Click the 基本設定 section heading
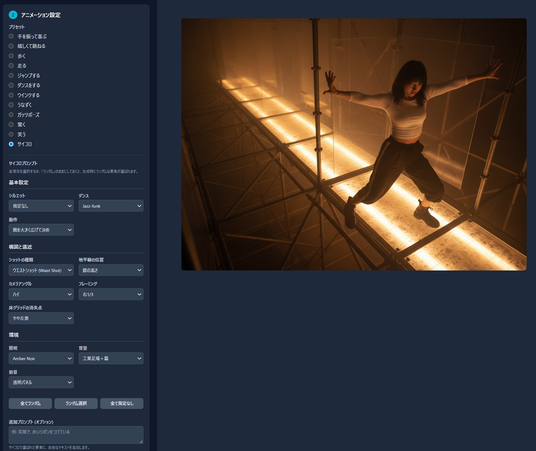The height and width of the screenshot is (451, 536). 19,182
